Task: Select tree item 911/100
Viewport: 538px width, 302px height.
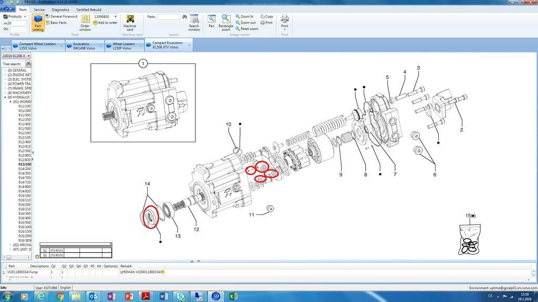Action: [24, 106]
